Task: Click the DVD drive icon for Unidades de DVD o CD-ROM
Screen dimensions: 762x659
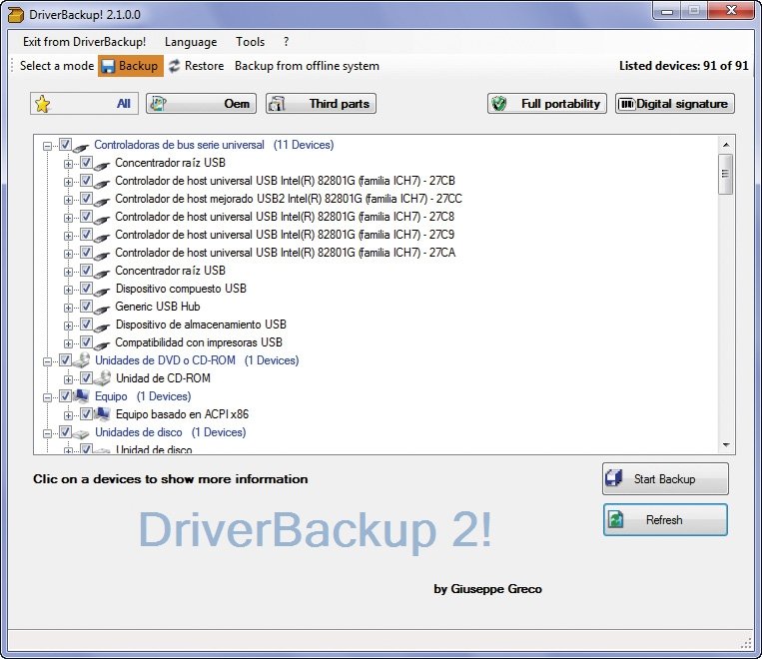Action: pyautogui.click(x=82, y=360)
